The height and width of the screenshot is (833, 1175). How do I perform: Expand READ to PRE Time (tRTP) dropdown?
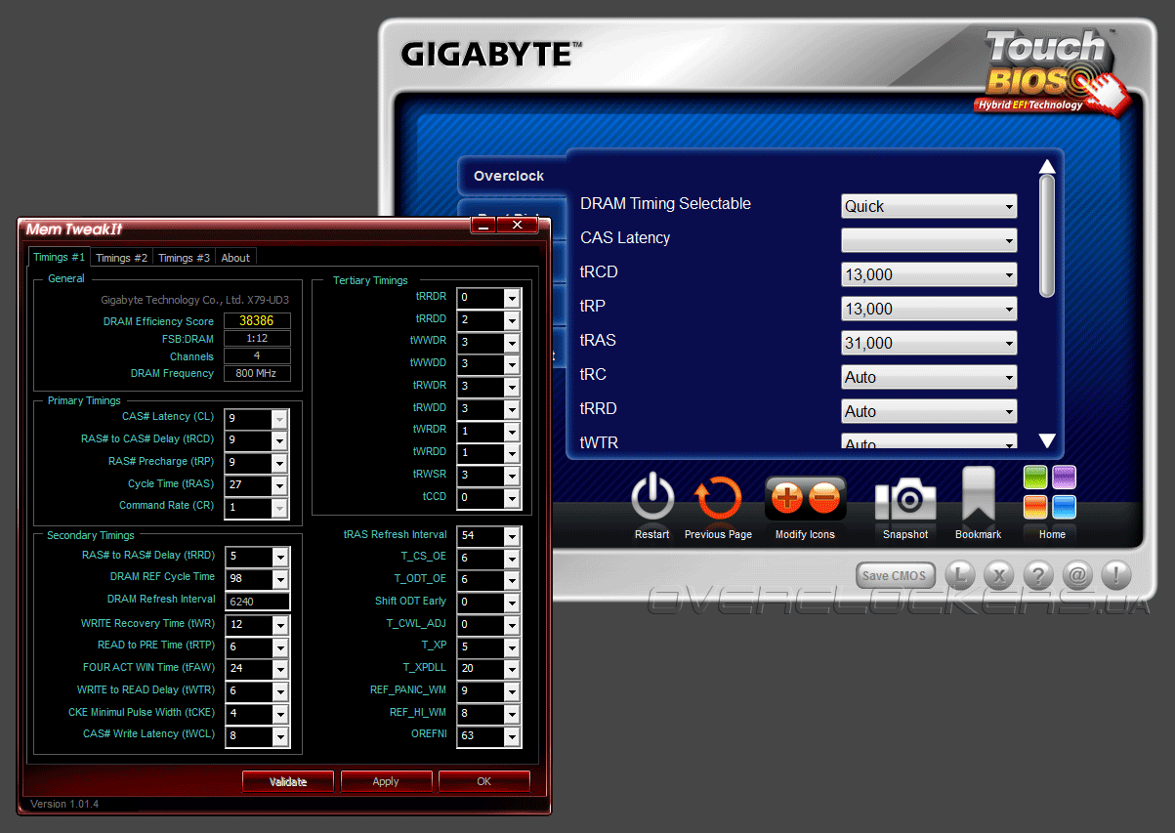(280, 646)
